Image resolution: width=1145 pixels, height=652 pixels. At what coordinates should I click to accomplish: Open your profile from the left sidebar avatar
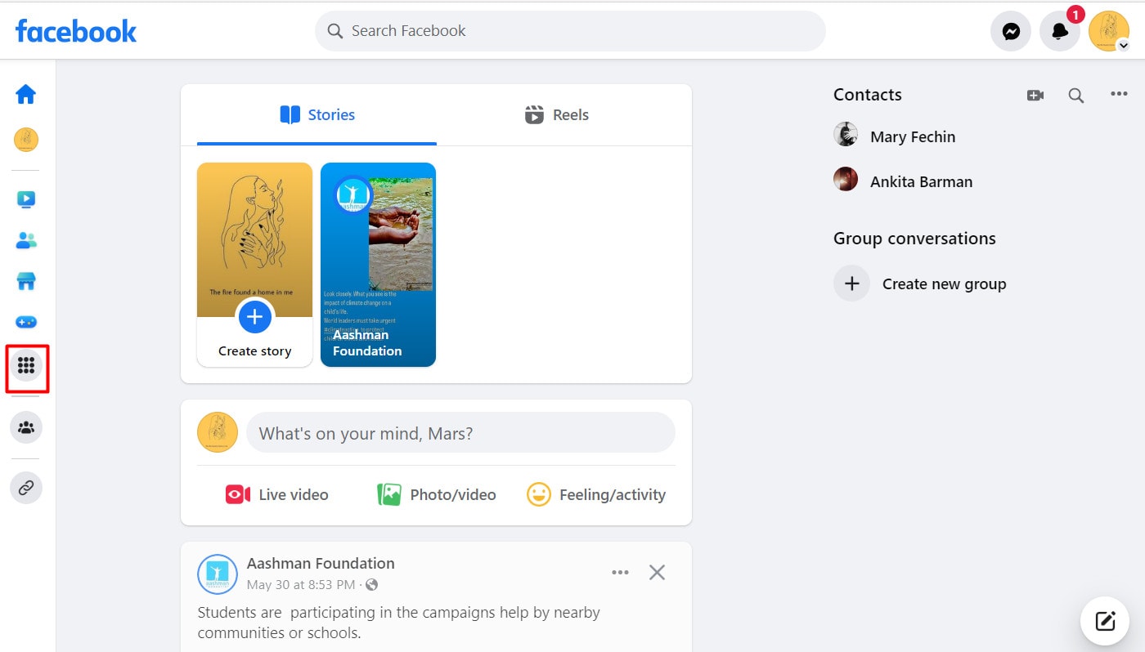coord(26,140)
